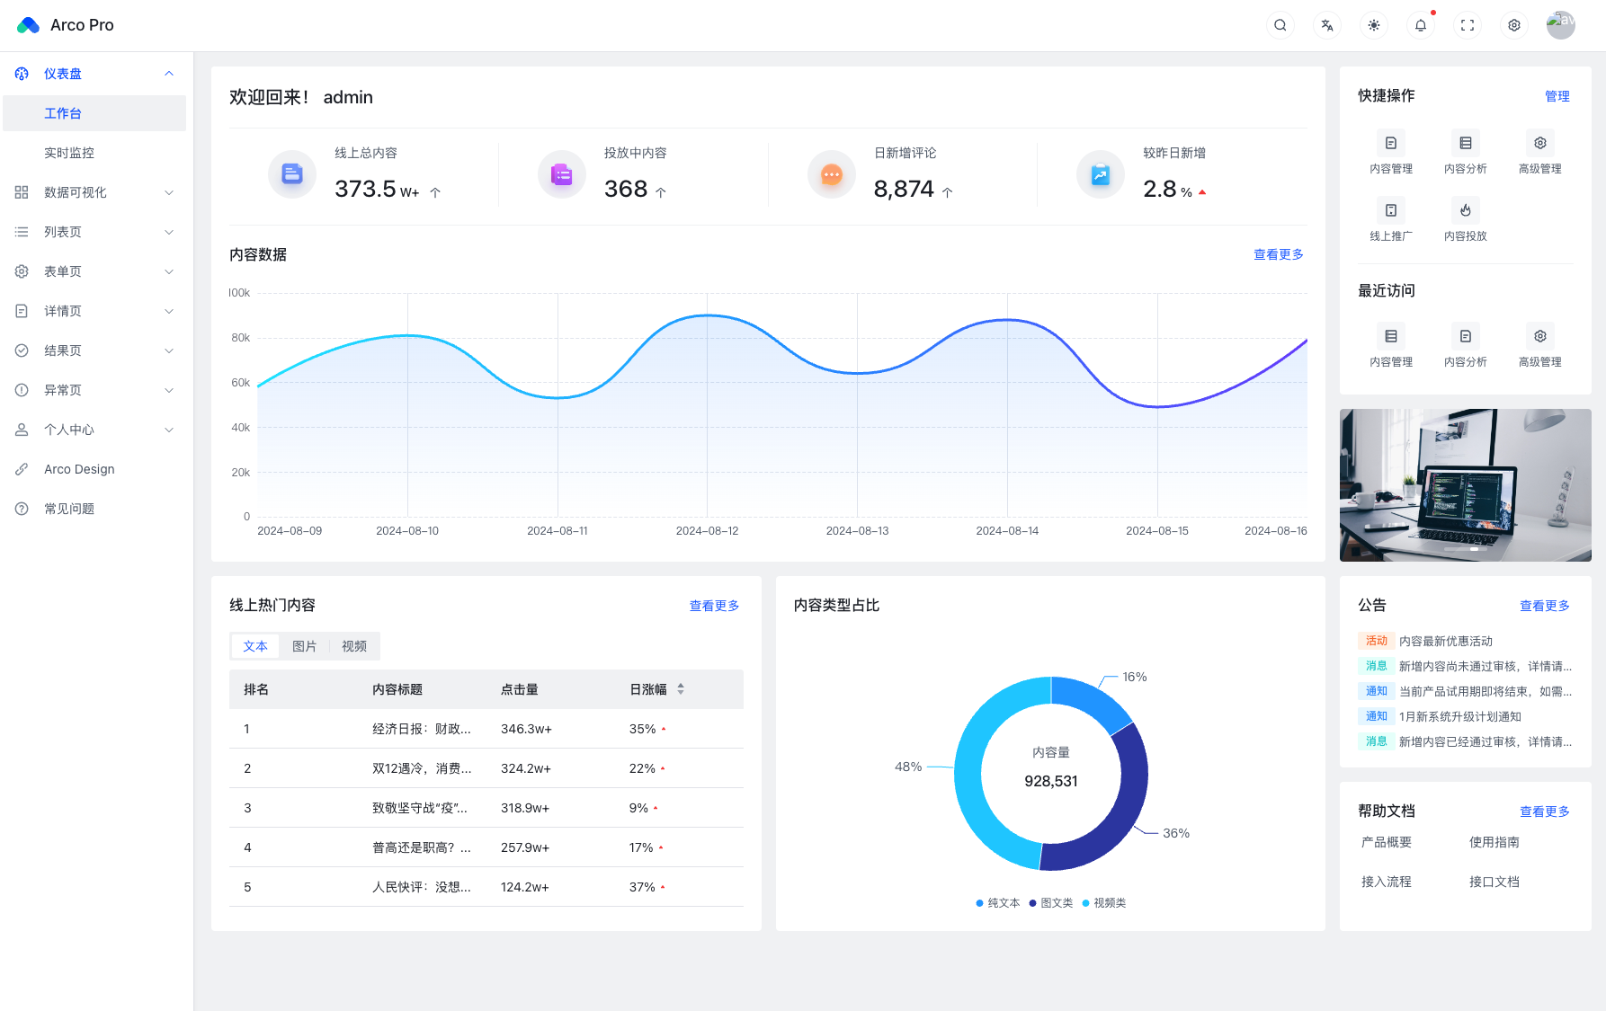The image size is (1606, 1011).
Task: Expand the 表单页 menu chevron
Action: click(x=169, y=271)
